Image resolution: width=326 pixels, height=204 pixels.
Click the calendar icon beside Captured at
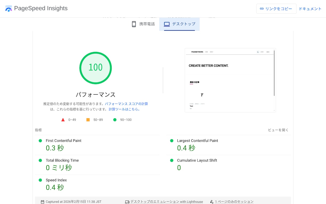pyautogui.click(x=42, y=202)
